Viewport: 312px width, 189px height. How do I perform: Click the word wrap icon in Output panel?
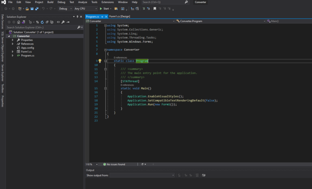(x=204, y=175)
